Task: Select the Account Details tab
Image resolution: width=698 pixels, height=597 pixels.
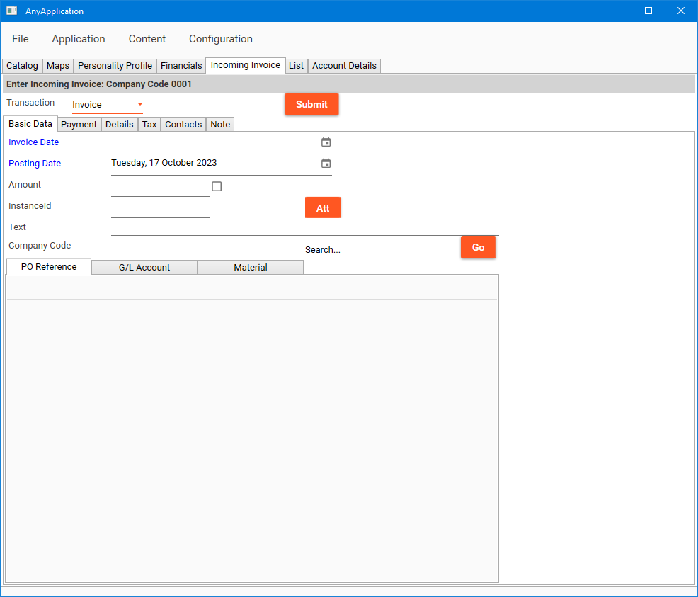Action: (344, 66)
